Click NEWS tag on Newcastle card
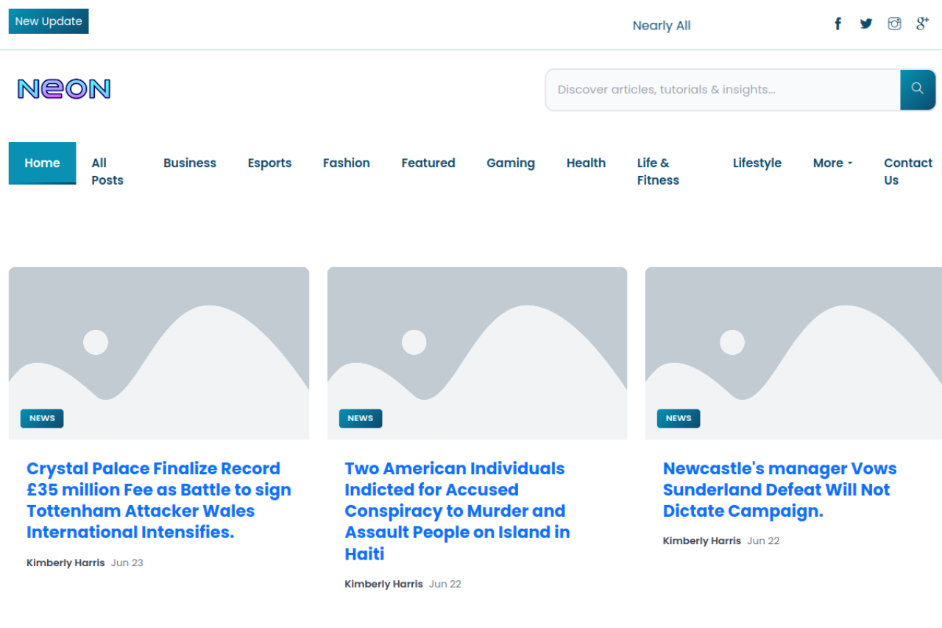Image resolution: width=942 pixels, height=628 pixels. pos(679,418)
